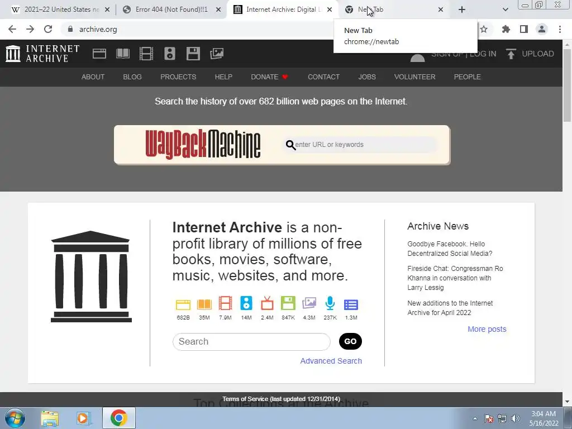Screen dimensions: 572x429
Task: Open Chrome three-dot menu
Action: coord(560,29)
